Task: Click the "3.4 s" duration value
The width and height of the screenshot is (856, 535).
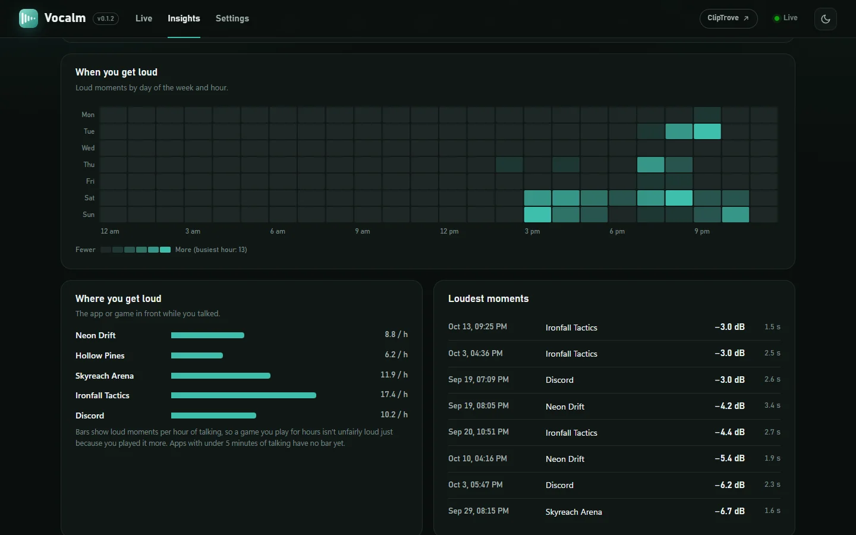Action: tap(772, 405)
